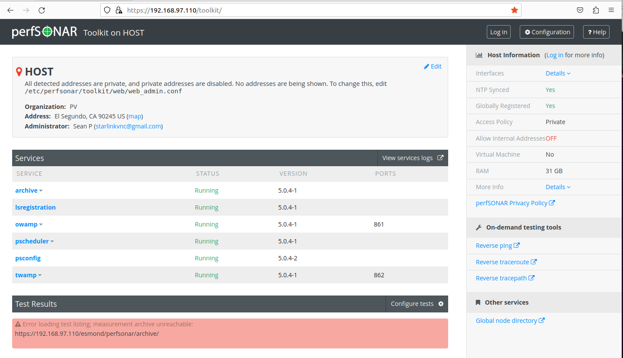623x358 pixels.
Task: Click psconfig version 5.0.4-2
Action: pyautogui.click(x=288, y=258)
